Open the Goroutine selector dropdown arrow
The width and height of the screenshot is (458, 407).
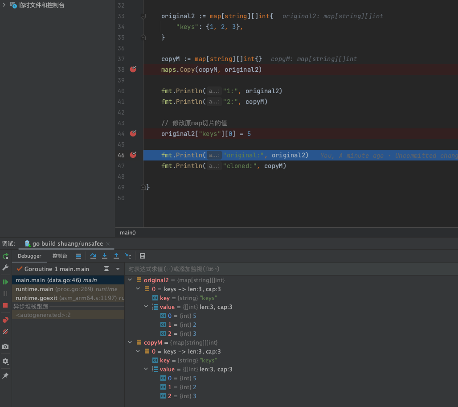118,269
